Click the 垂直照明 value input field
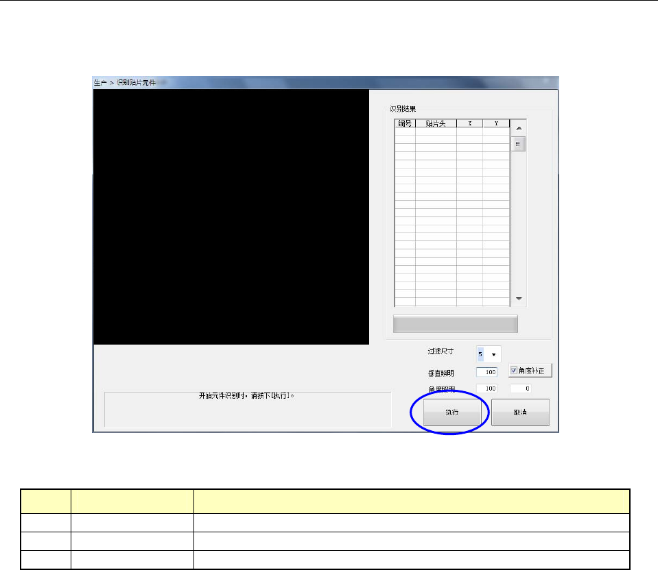Screen dimensions: 658x570 click(486, 372)
